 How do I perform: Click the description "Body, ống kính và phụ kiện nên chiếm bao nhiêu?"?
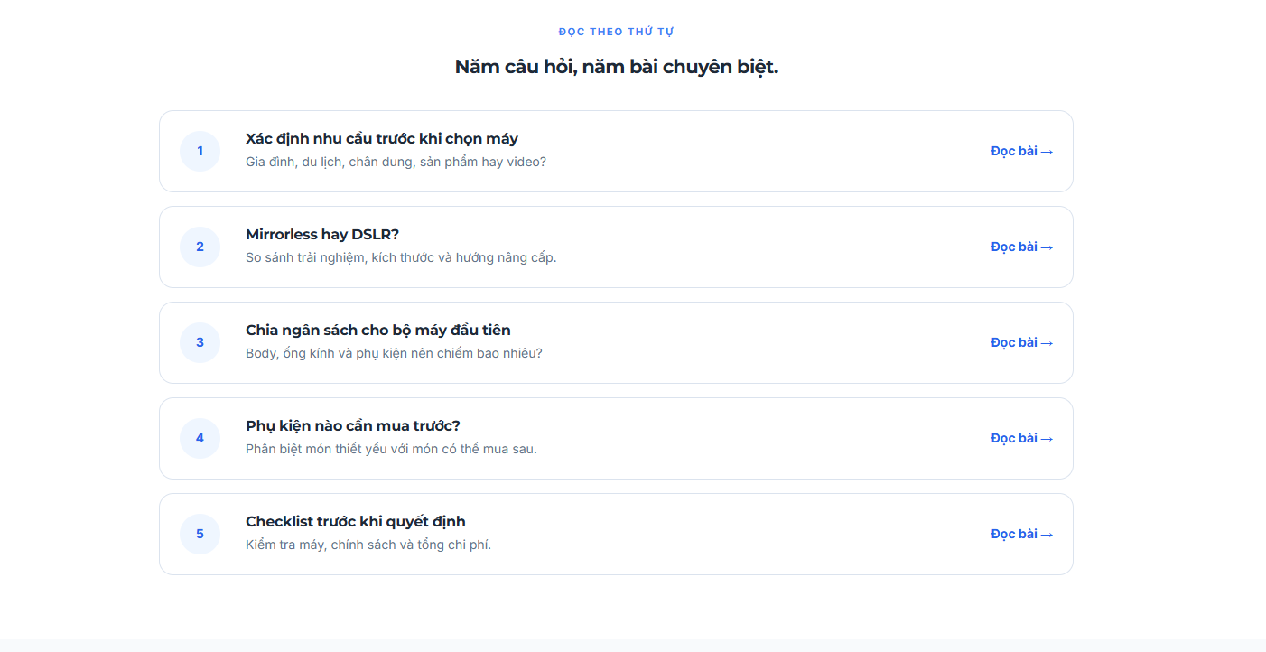tap(394, 354)
